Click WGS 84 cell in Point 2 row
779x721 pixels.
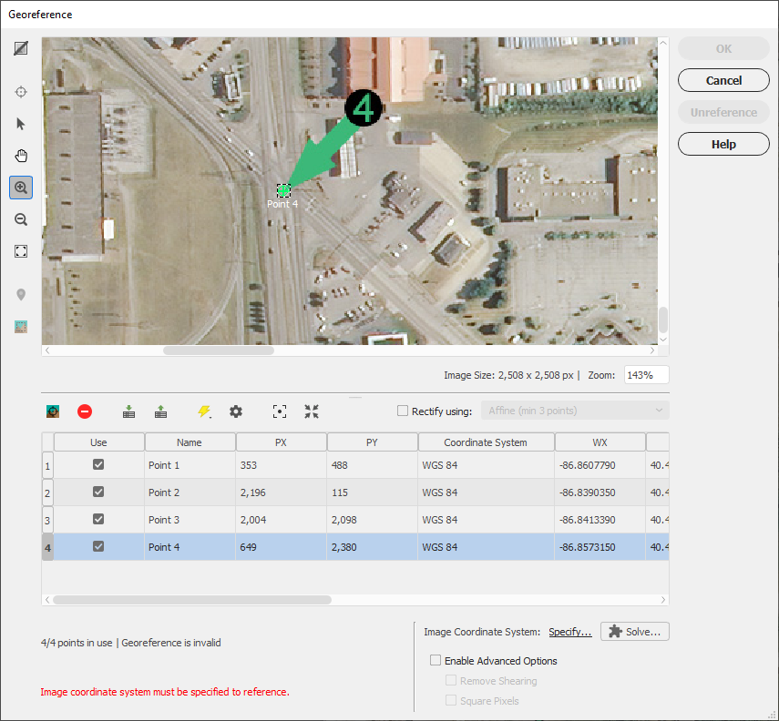[x=486, y=493]
